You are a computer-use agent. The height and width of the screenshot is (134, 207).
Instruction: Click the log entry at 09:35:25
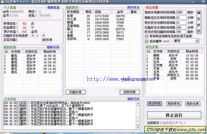click(48, 109)
